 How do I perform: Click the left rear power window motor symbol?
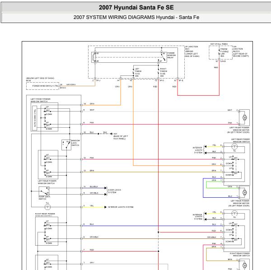(x=244, y=192)
